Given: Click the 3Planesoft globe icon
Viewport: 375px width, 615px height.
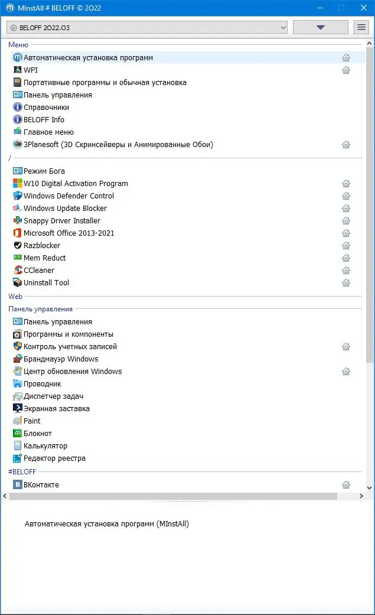Looking at the screenshot, I should point(17,144).
